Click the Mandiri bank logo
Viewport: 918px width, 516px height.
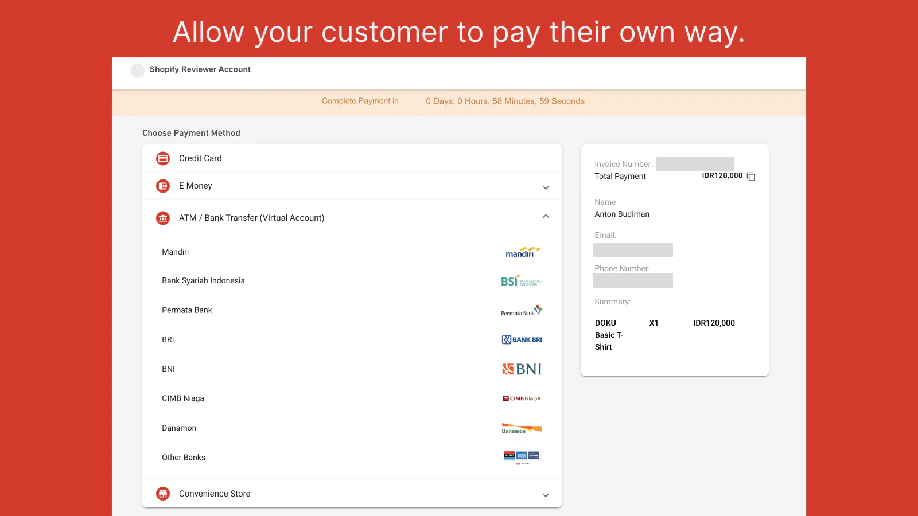click(522, 252)
